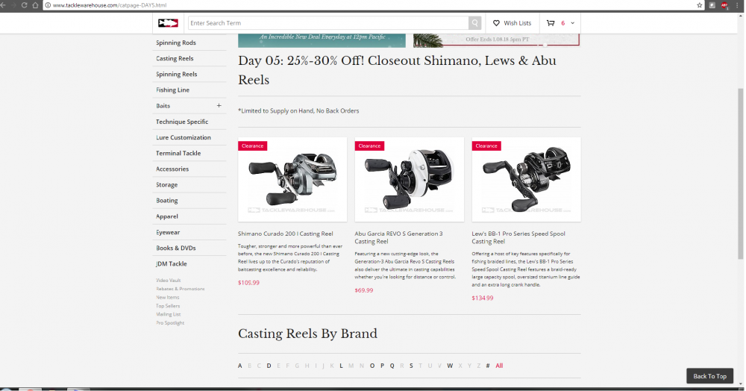The height and width of the screenshot is (391, 746).
Task: Click the address bar URL
Action: tap(110, 5)
